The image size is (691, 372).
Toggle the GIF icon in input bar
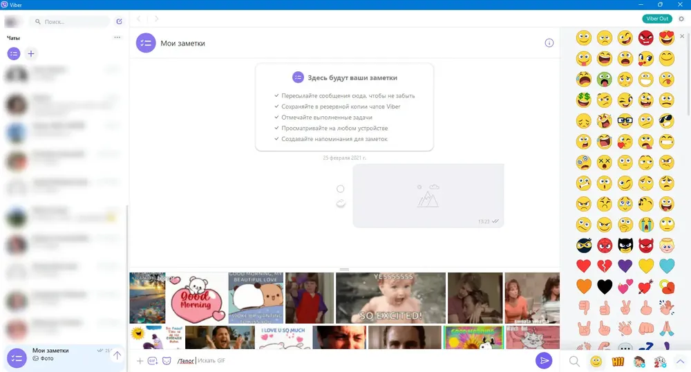(153, 361)
